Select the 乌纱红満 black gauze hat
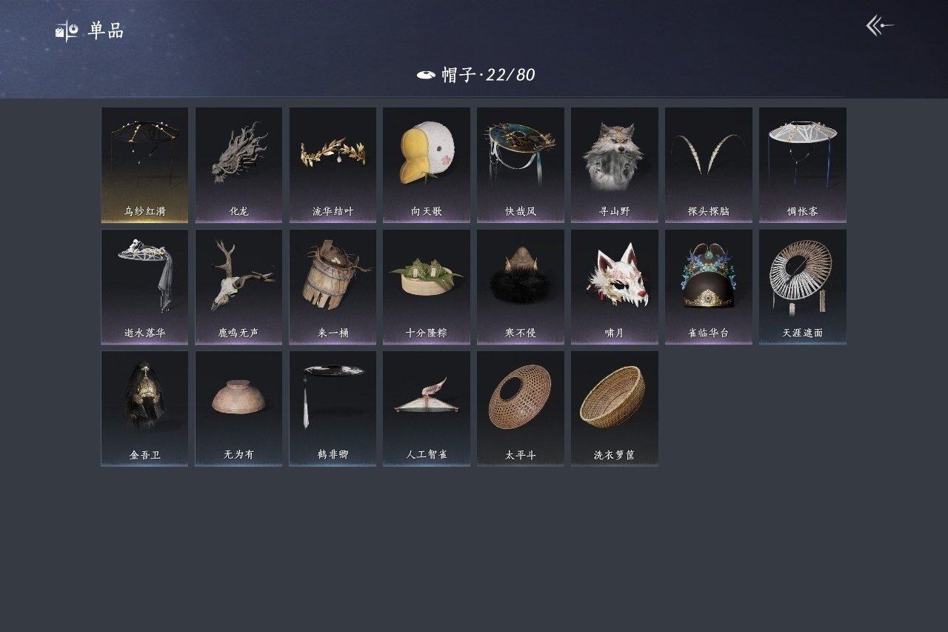 coord(144,164)
